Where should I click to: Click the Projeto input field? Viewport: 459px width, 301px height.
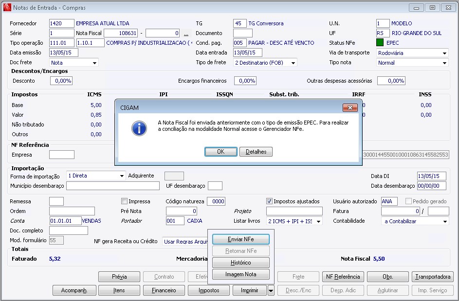[294, 211]
